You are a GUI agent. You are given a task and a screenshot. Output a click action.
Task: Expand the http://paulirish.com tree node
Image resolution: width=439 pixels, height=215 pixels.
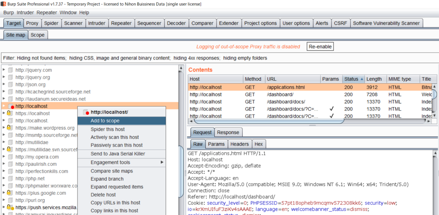pos(4,164)
